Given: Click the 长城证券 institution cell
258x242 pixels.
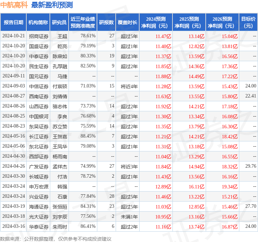Looking at the screenshot, I should (39, 177).
